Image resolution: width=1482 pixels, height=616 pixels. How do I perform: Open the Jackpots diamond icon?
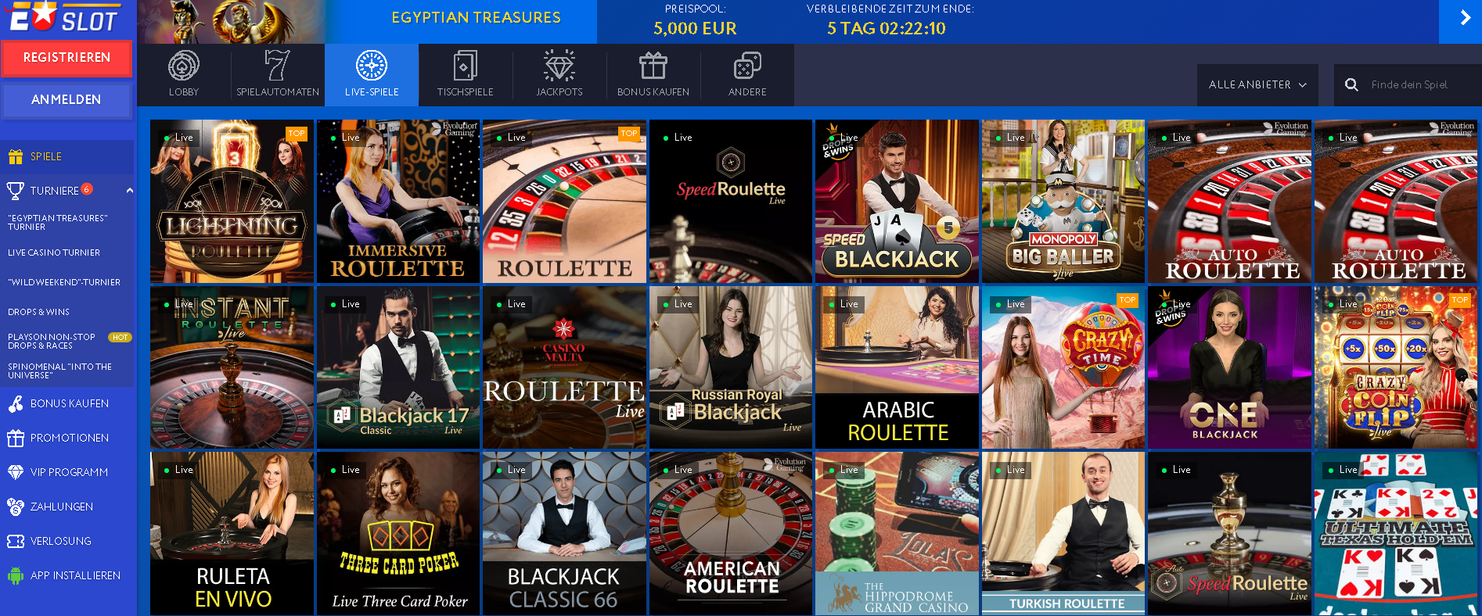point(559,66)
